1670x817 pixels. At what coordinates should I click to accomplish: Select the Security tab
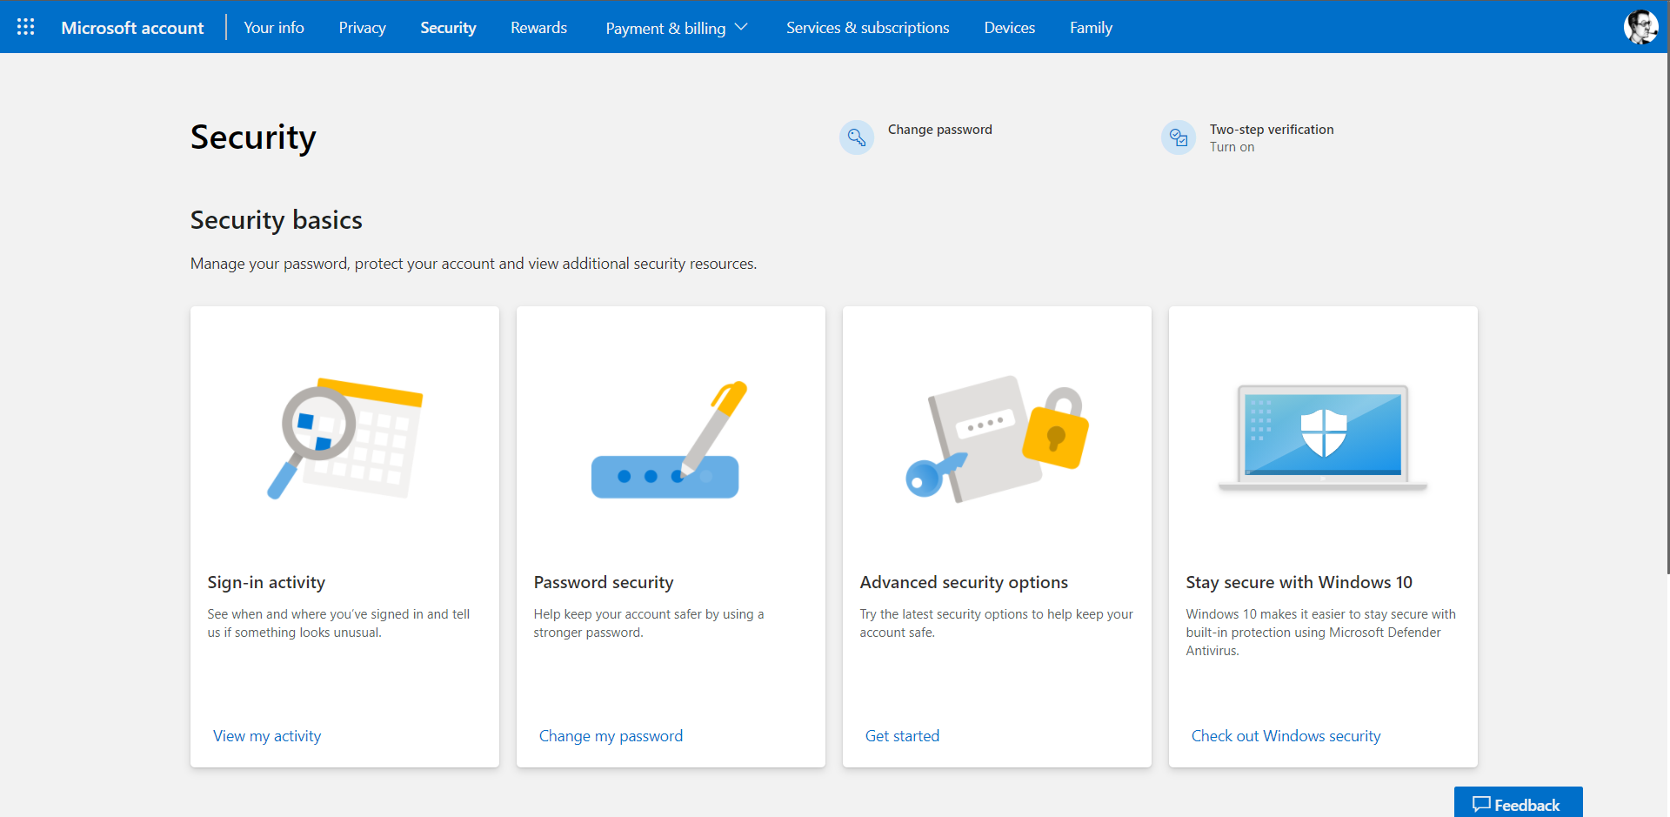coord(448,28)
